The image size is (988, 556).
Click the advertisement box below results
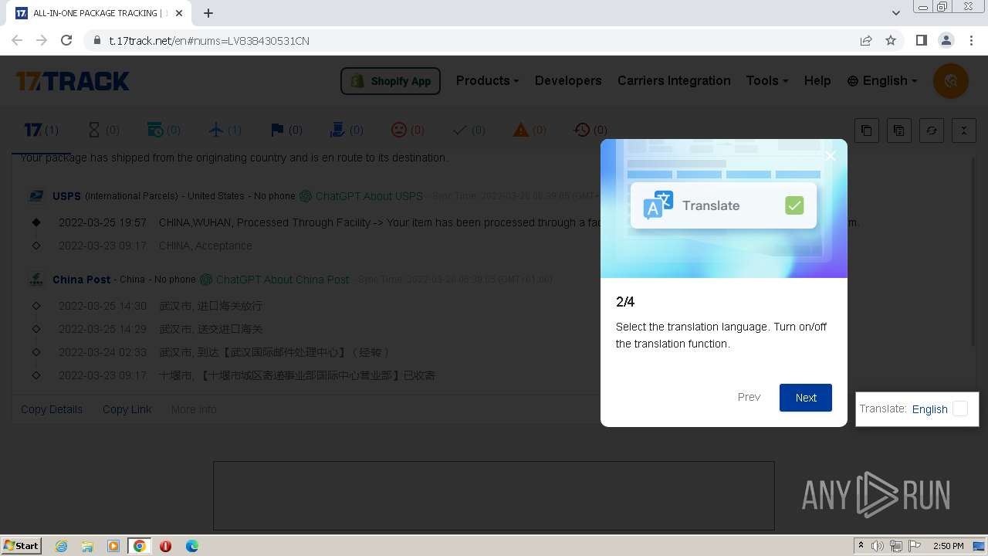(494, 496)
